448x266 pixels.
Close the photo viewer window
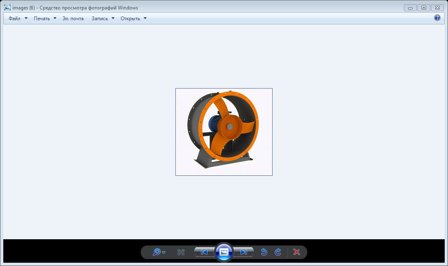[x=437, y=8]
